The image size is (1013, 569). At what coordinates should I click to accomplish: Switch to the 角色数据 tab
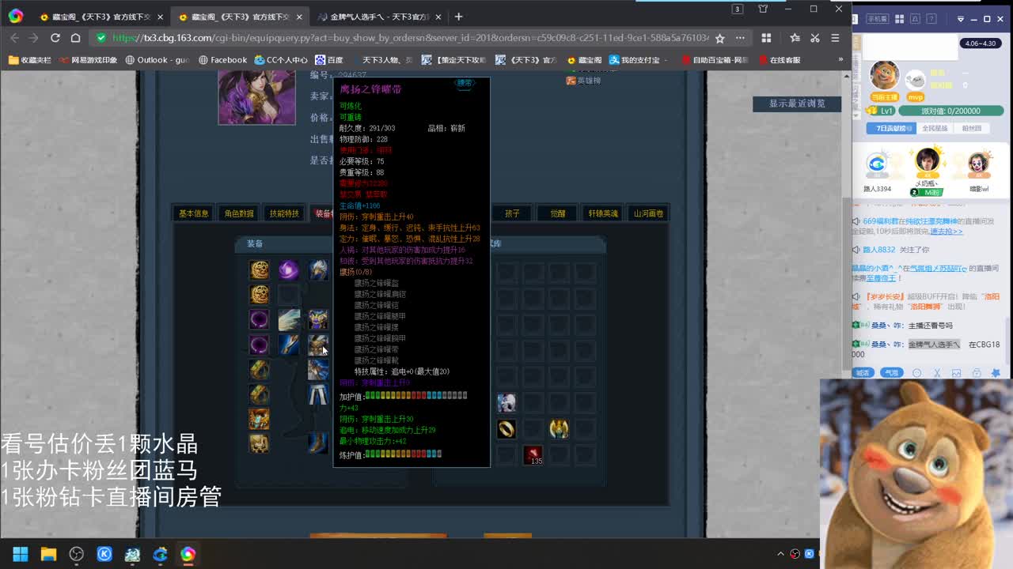[239, 213]
